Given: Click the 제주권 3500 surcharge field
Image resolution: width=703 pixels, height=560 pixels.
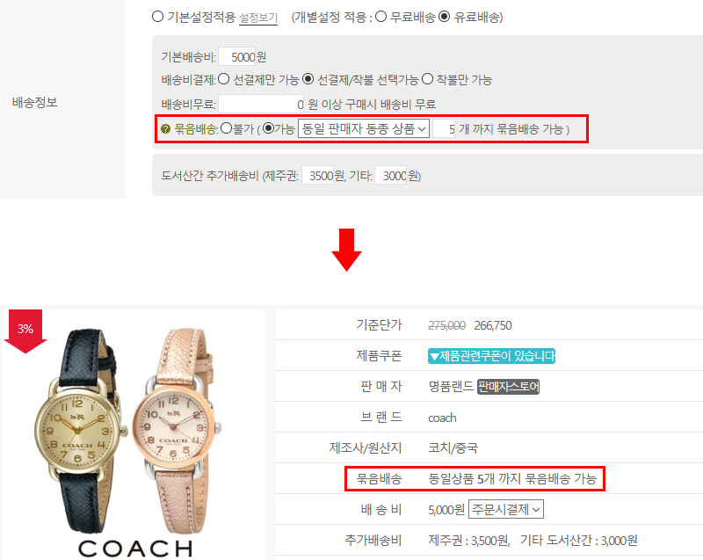Looking at the screenshot, I should [318, 175].
